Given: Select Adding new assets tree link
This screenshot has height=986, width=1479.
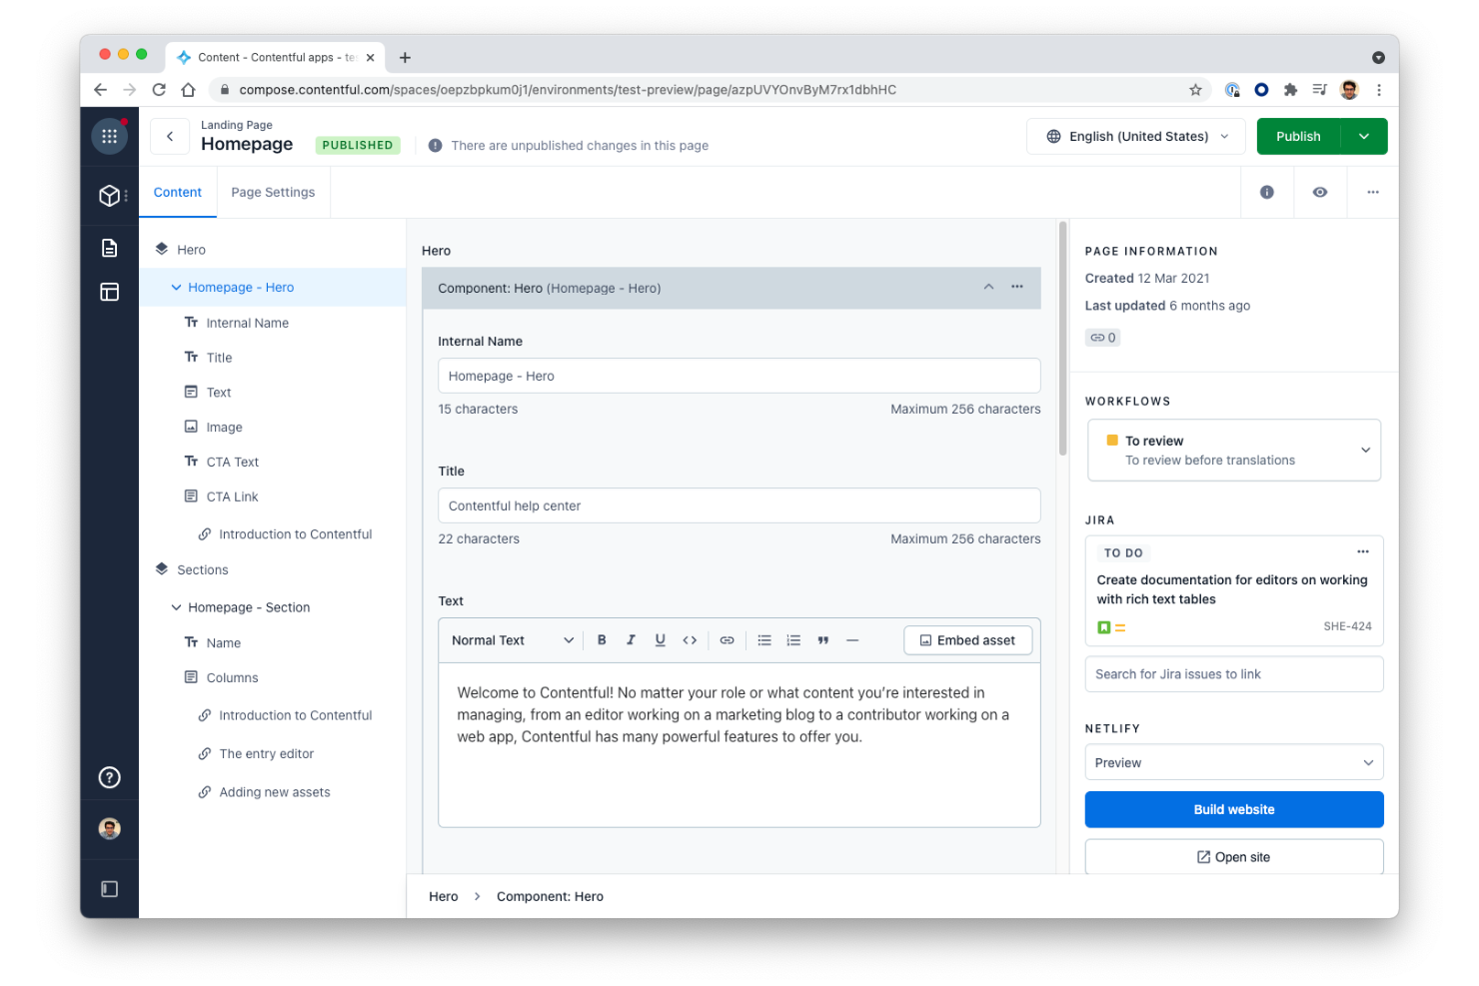Looking at the screenshot, I should click(x=274, y=792).
